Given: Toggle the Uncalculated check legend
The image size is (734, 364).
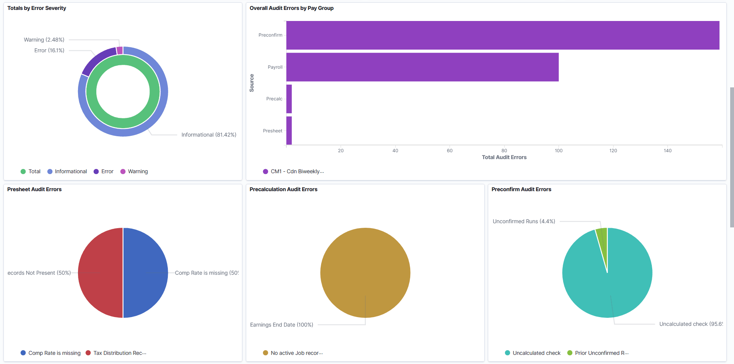Looking at the screenshot, I should [533, 353].
